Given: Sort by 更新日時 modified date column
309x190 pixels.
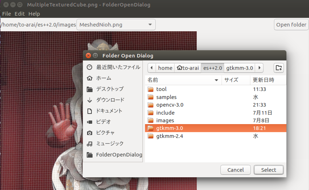Looking at the screenshot, I should click(x=268, y=80).
